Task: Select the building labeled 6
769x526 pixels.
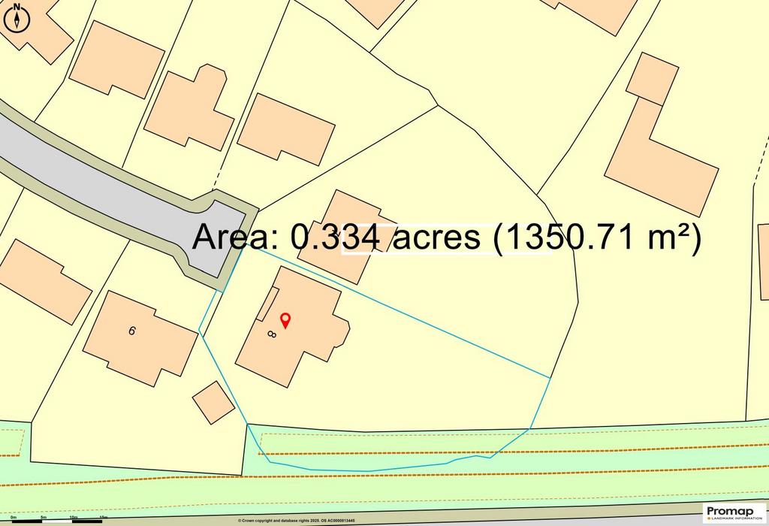Action: [140, 339]
